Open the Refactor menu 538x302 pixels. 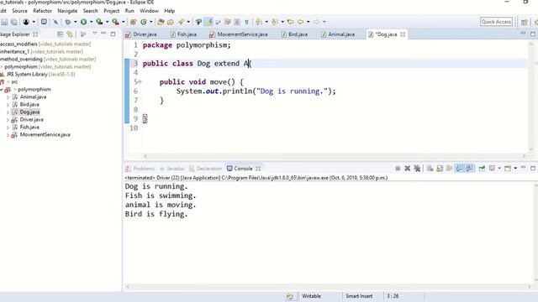(42, 11)
